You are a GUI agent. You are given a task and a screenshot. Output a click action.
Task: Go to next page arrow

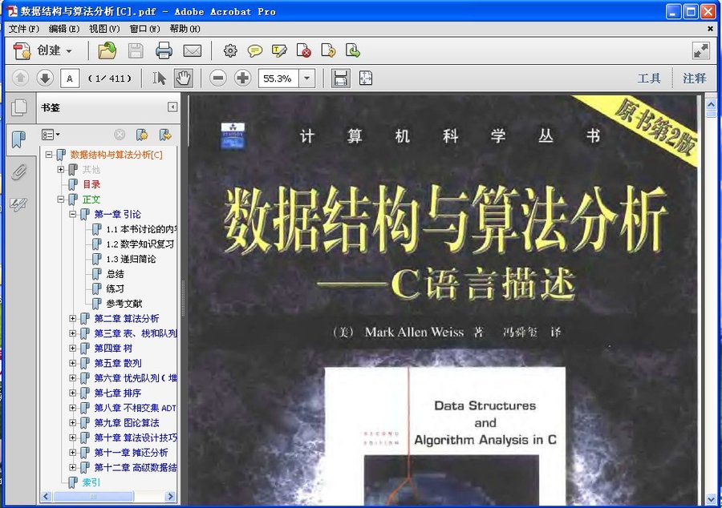[45, 78]
